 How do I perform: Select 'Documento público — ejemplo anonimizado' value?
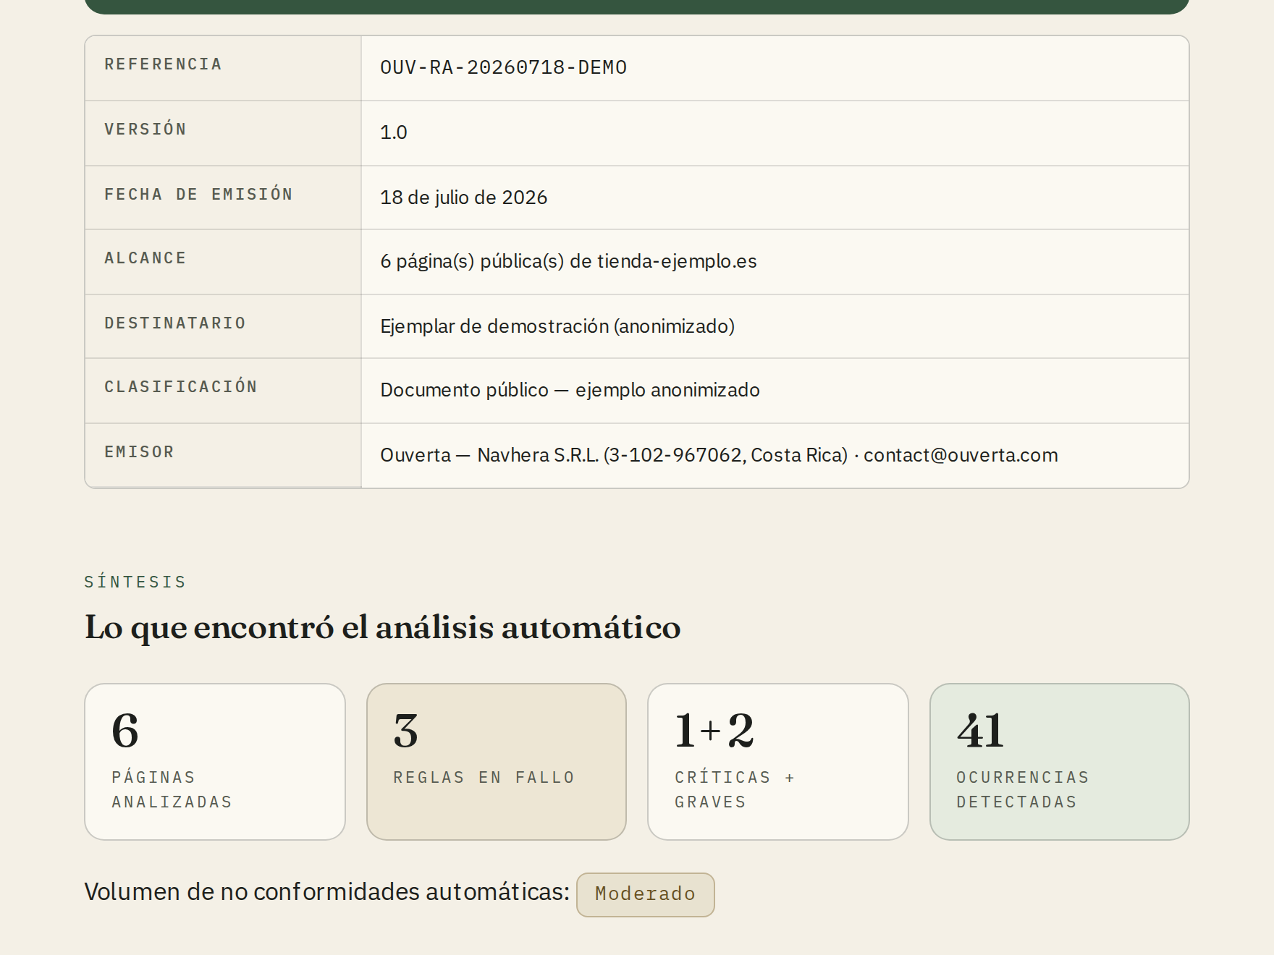tap(570, 390)
